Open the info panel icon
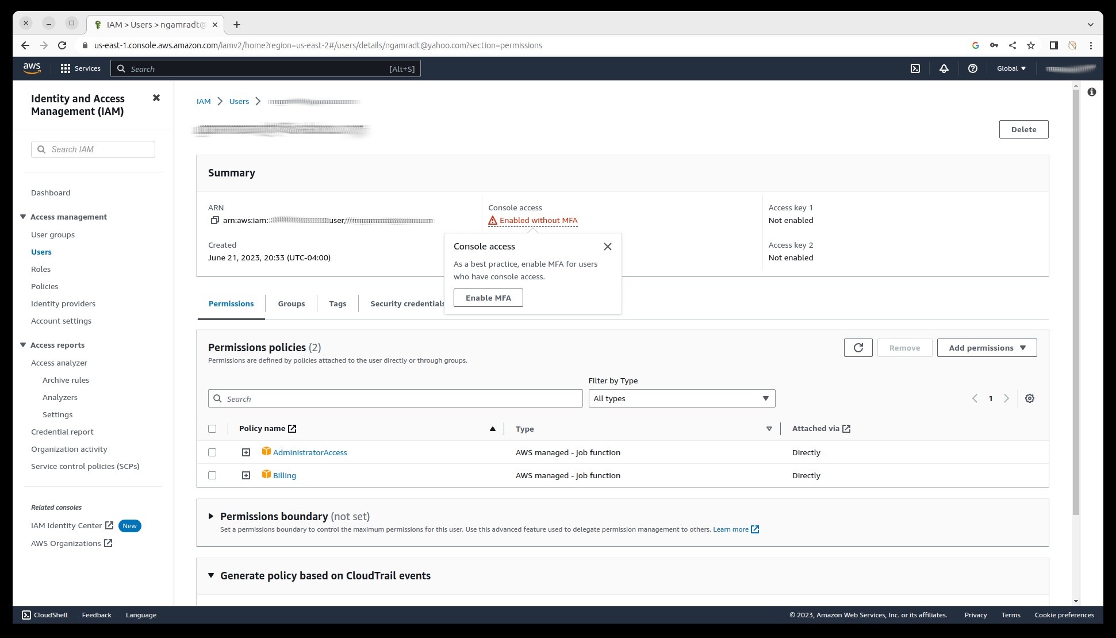 [1092, 92]
